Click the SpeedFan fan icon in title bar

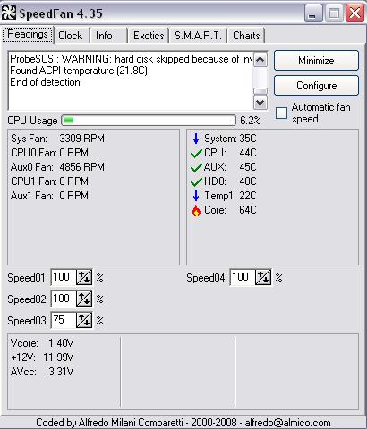[x=9, y=13]
